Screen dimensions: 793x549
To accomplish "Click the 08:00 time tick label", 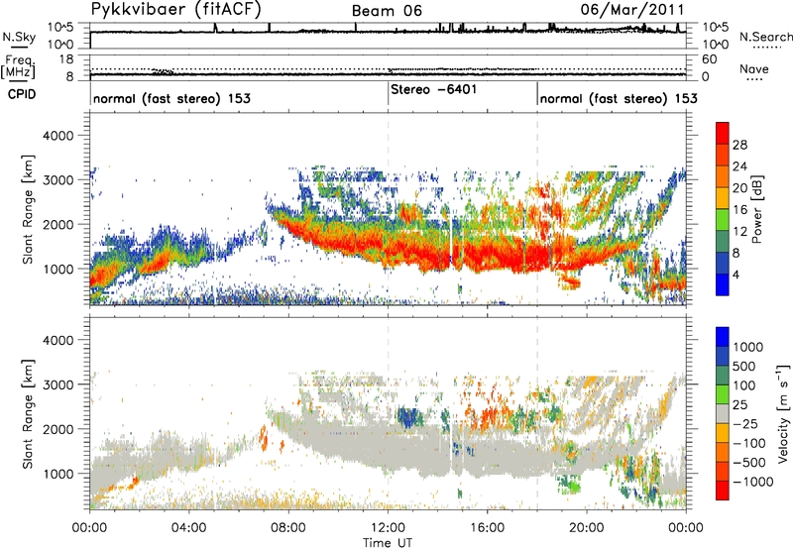I will [x=288, y=528].
